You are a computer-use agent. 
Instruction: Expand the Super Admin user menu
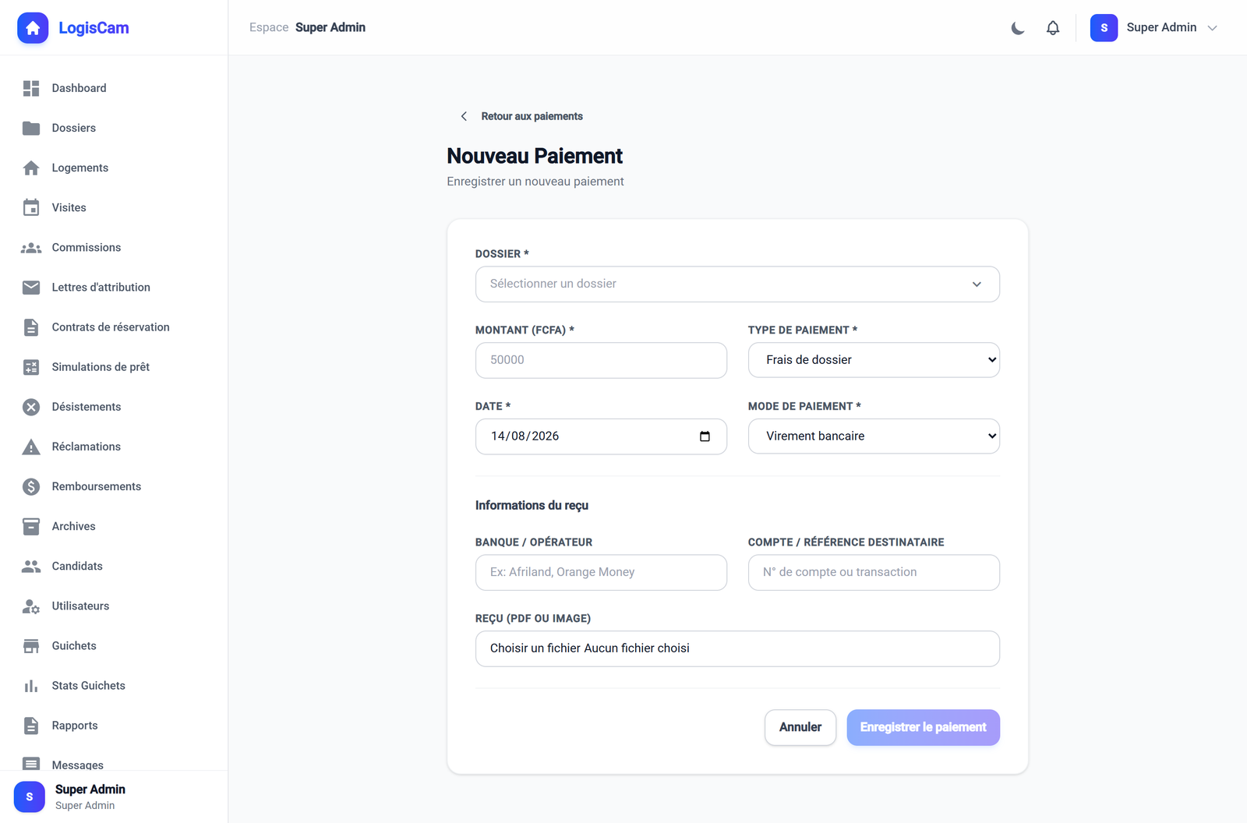(x=1153, y=28)
